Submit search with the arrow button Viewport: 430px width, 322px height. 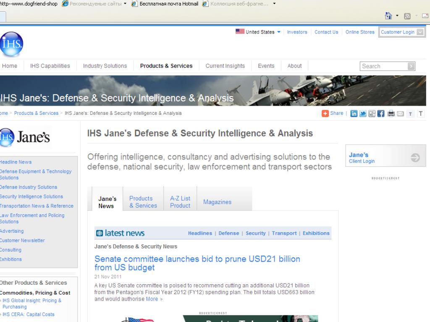pyautogui.click(x=411, y=66)
